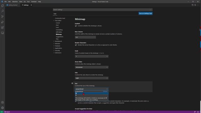Screen dimensions: 201x113
Task: Close the Settings editor tab
Action: point(31,5)
